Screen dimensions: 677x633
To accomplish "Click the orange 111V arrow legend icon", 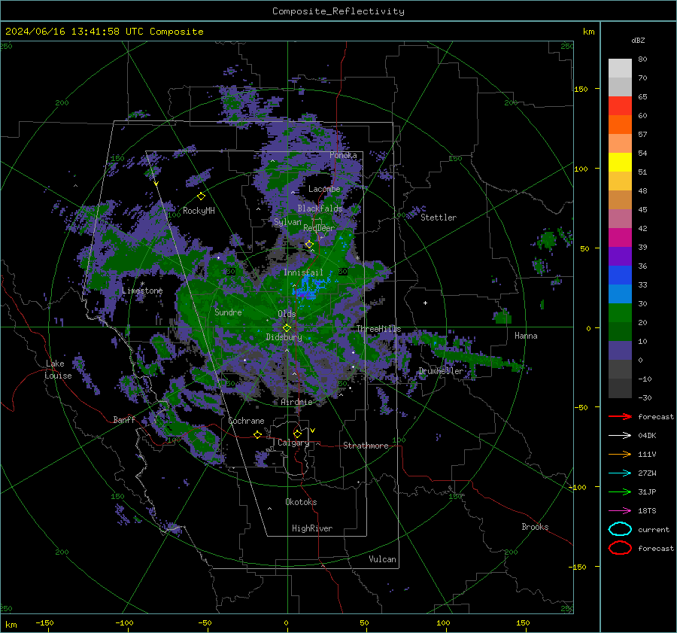I will click(620, 454).
